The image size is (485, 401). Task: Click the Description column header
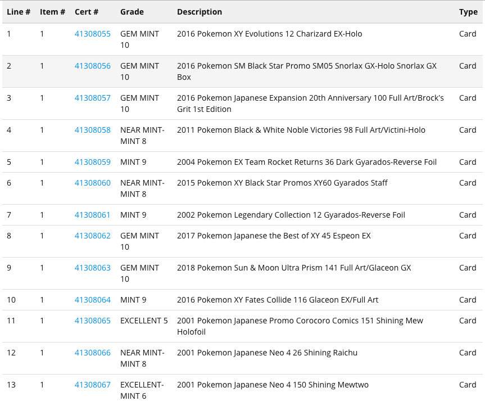click(x=200, y=12)
